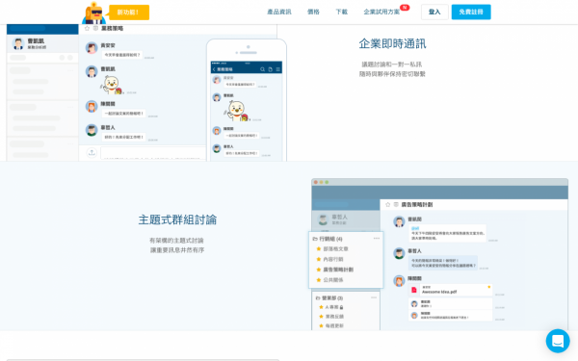Viewport: 578px width, 361px height.
Task: Open the 產品資訊 navigation menu
Action: point(279,12)
